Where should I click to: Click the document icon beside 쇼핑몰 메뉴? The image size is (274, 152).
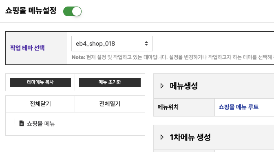tap(22, 123)
